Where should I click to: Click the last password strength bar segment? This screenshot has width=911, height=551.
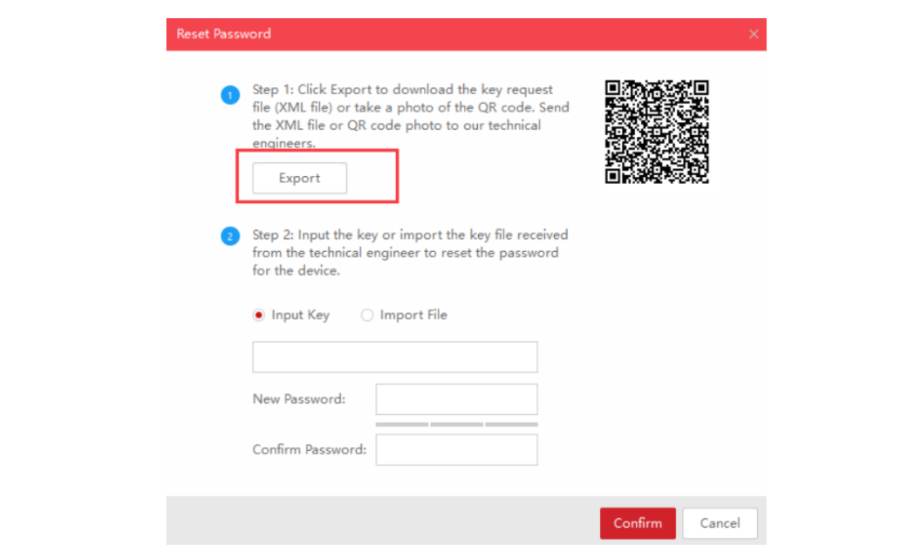(512, 424)
